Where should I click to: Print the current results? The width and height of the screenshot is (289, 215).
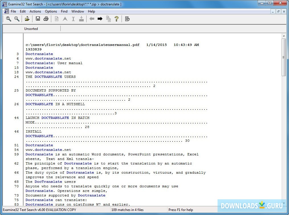coord(46,19)
